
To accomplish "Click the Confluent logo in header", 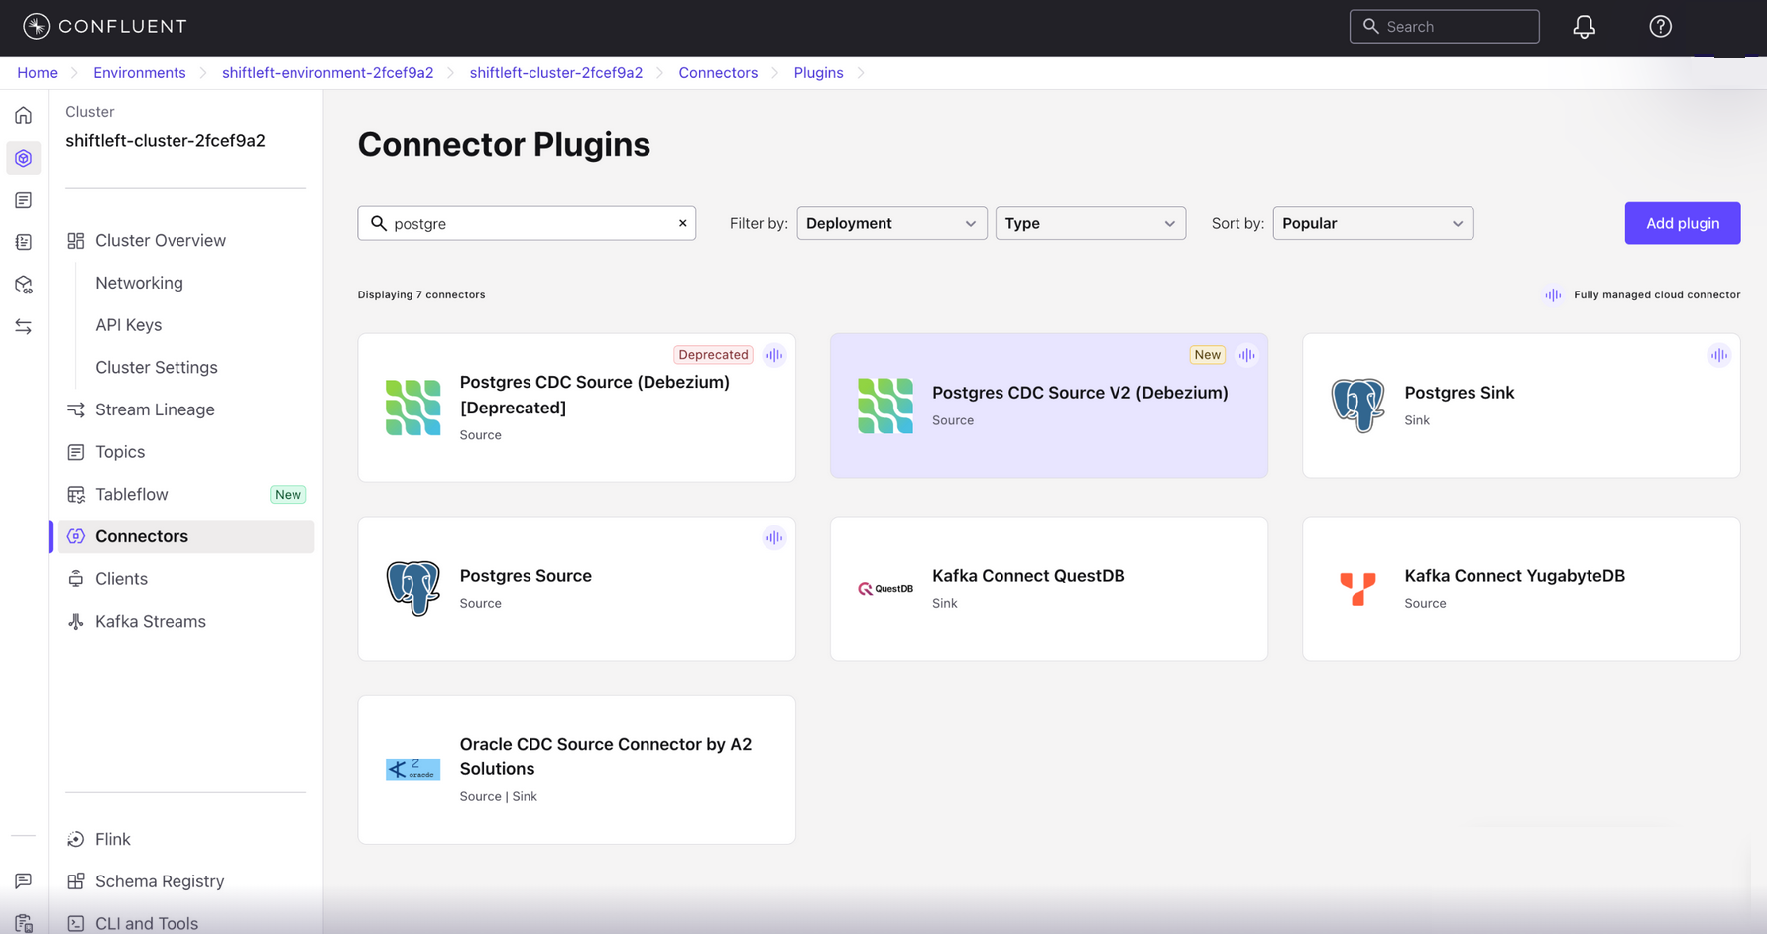I will [105, 27].
